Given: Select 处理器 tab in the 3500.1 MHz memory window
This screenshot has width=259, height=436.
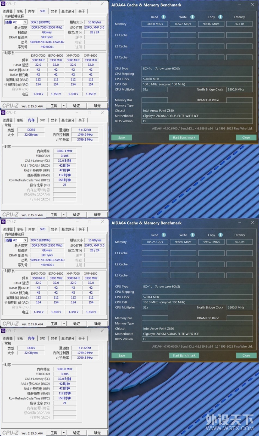Looking at the screenshot, I should [x=8, y=120].
